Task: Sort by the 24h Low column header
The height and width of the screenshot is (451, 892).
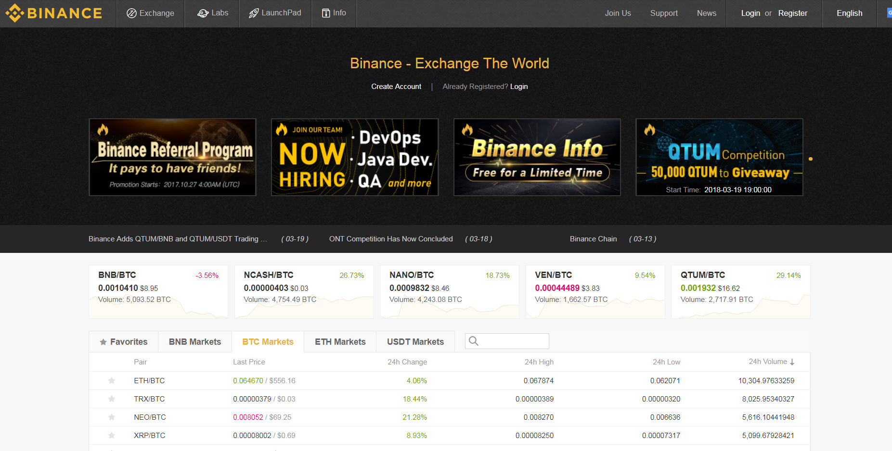Action: click(666, 362)
